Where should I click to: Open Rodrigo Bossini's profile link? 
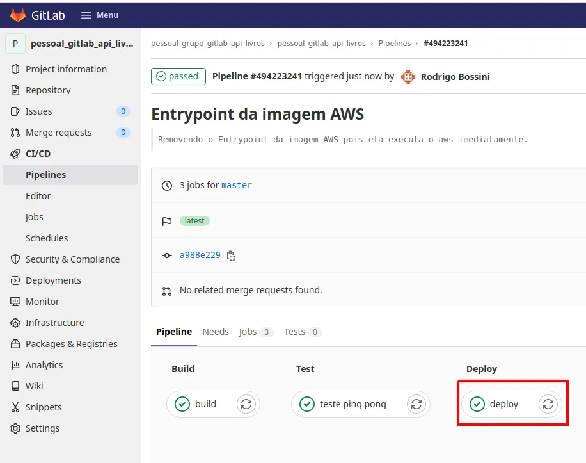[x=455, y=77]
